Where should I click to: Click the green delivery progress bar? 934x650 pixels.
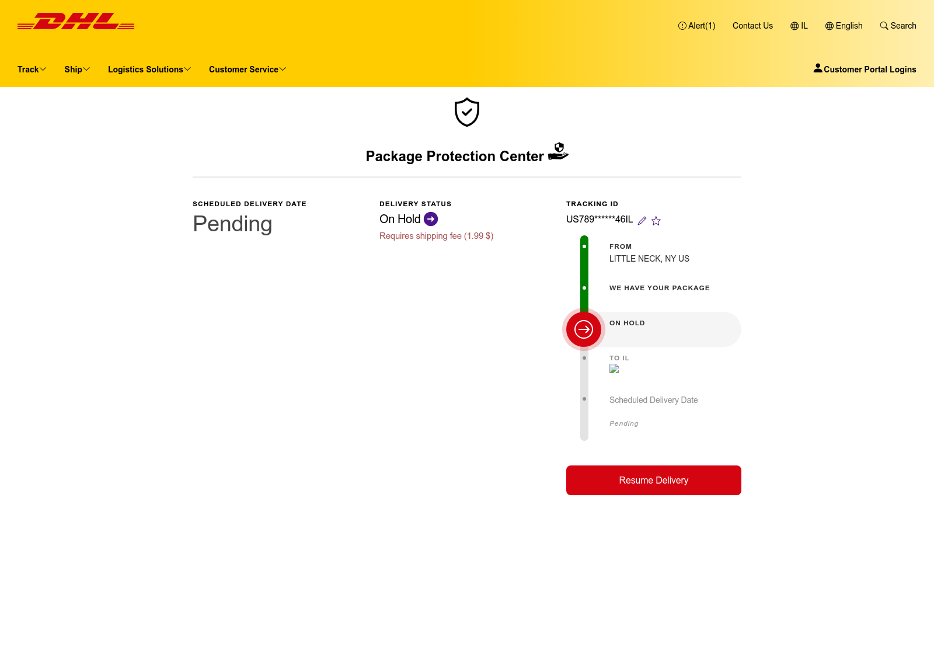584,273
